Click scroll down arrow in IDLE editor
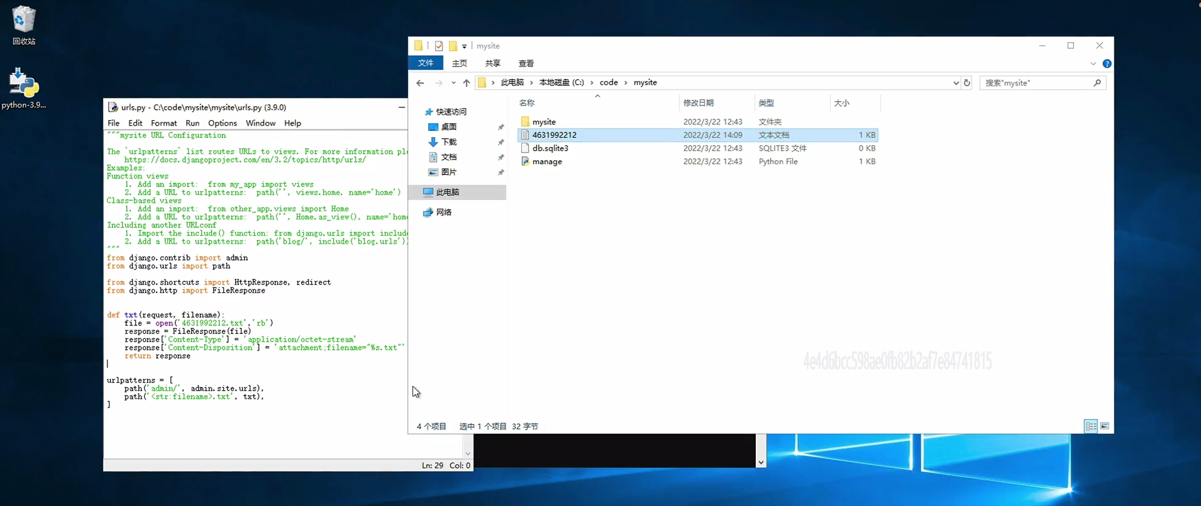Viewport: 1201px width, 506px height. click(x=468, y=453)
